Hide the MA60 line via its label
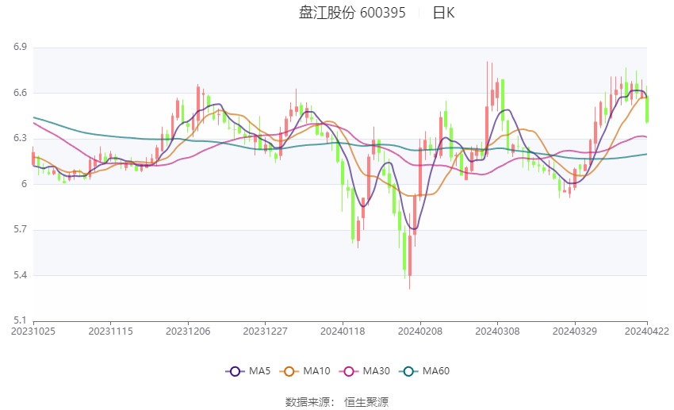 click(436, 371)
